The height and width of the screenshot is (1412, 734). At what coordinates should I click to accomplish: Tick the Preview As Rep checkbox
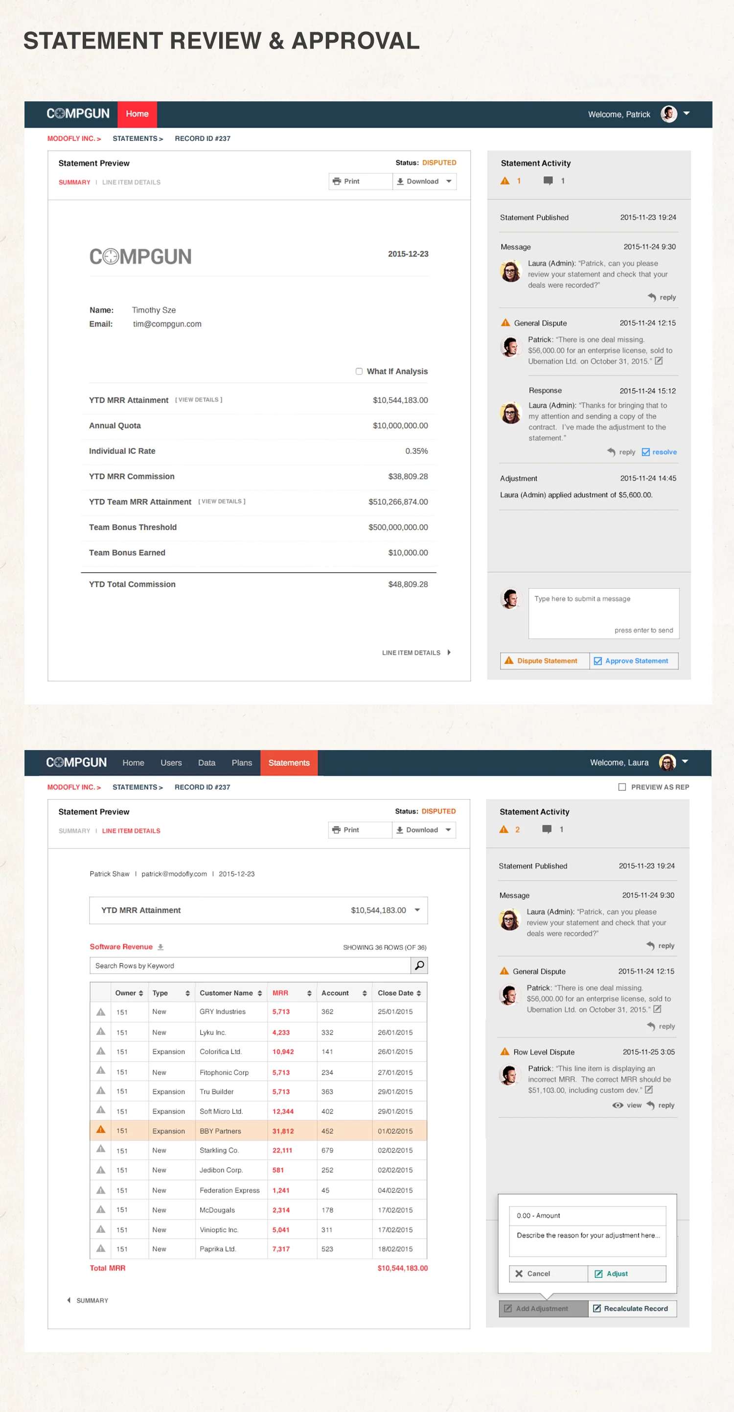622,787
